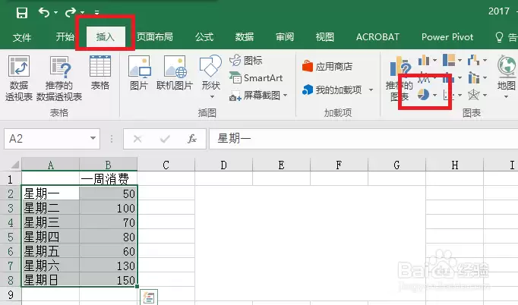
Task: Open Online Pictures (联机图片)
Action: click(175, 75)
